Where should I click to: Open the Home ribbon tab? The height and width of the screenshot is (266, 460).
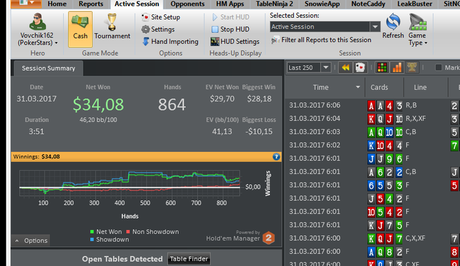57,4
